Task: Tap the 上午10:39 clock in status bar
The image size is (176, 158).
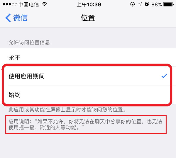Action: (89, 4)
